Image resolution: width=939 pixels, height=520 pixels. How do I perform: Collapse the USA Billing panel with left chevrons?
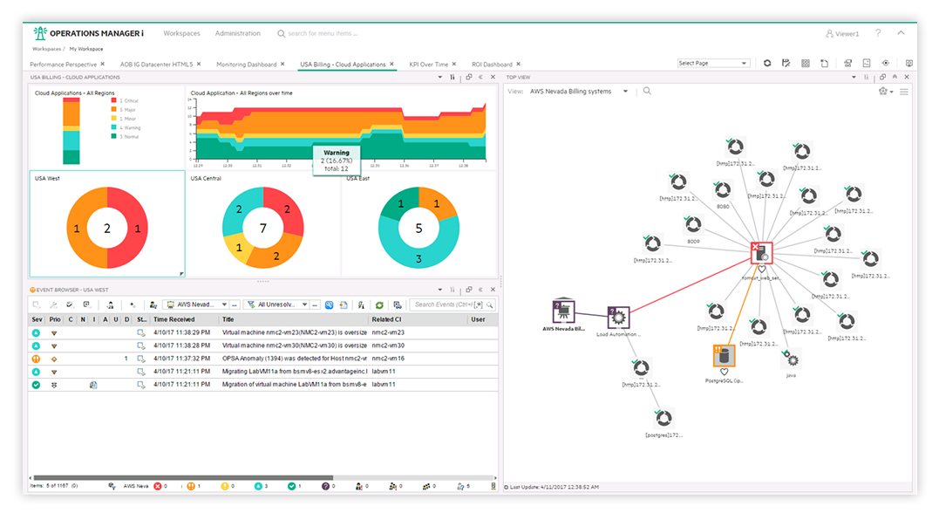tap(480, 77)
